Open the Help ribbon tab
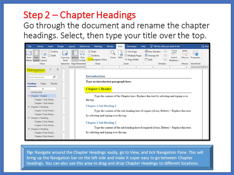Image resolution: width=234 pixels, height=175 pixels. point(143,46)
